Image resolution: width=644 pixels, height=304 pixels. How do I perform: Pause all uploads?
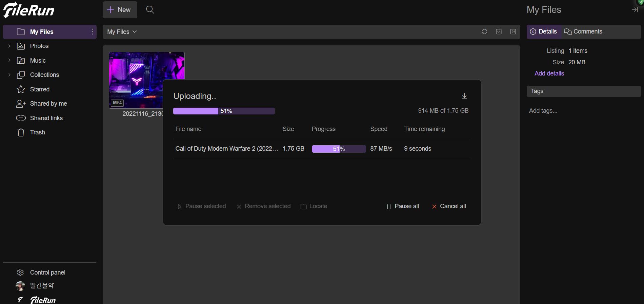tap(403, 206)
